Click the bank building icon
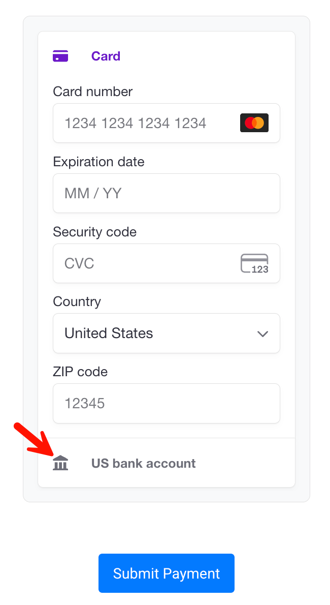 pyautogui.click(x=60, y=463)
